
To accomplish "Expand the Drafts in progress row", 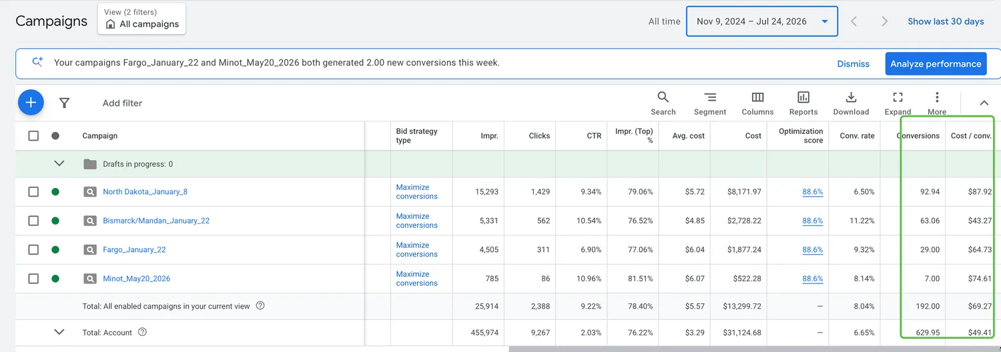I will (x=59, y=163).
